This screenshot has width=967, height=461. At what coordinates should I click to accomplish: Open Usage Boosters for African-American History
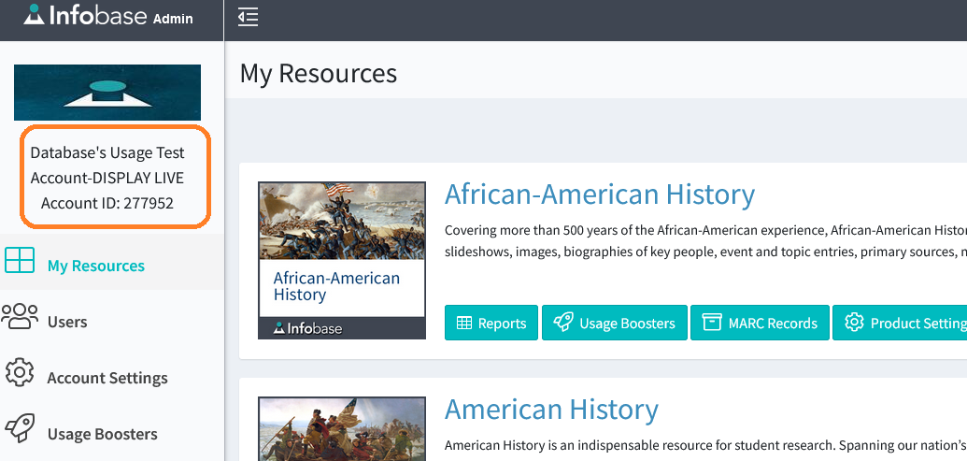point(615,323)
